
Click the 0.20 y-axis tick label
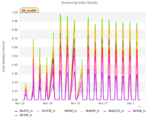tap(15, 82)
